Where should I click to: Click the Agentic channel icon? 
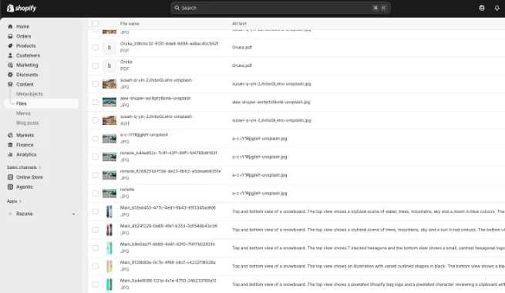(x=10, y=187)
